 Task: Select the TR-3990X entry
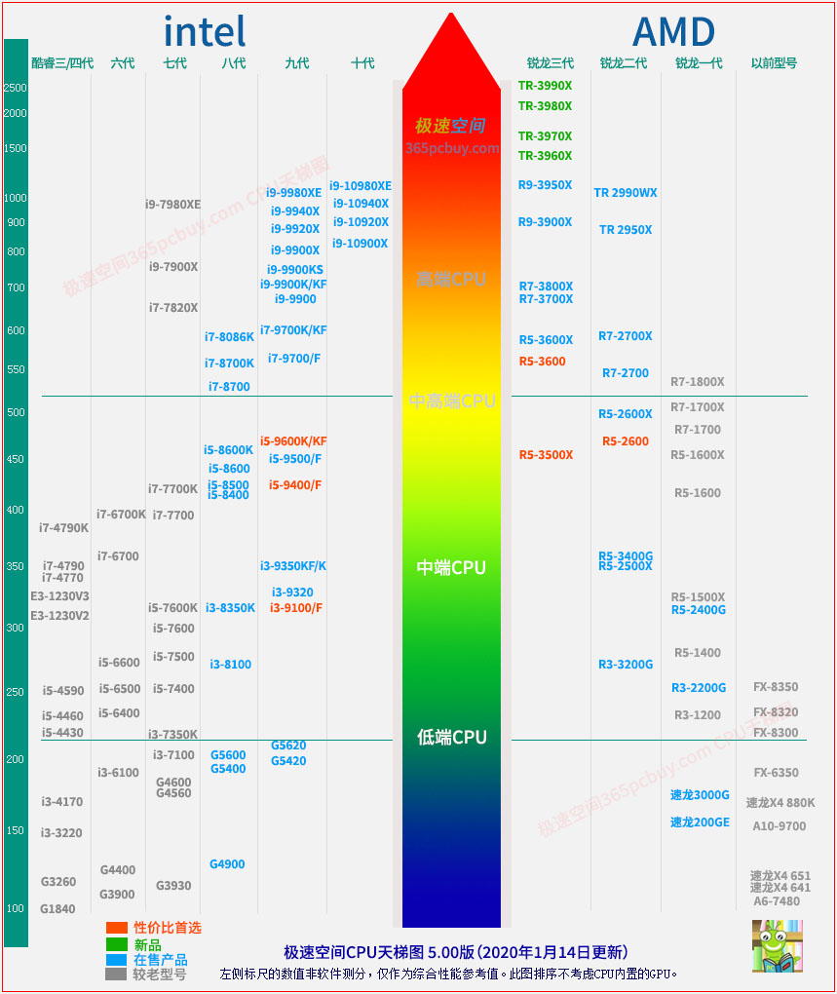pos(544,86)
